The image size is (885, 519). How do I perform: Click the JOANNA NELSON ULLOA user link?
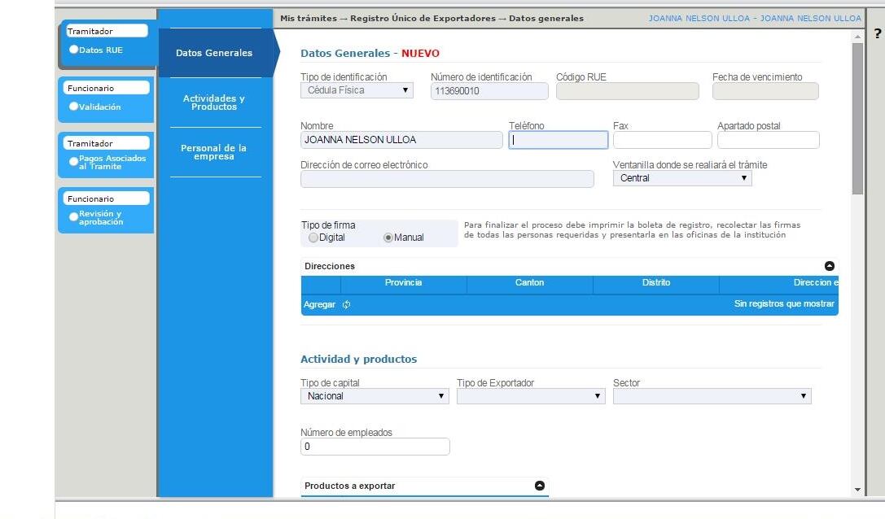(755, 19)
